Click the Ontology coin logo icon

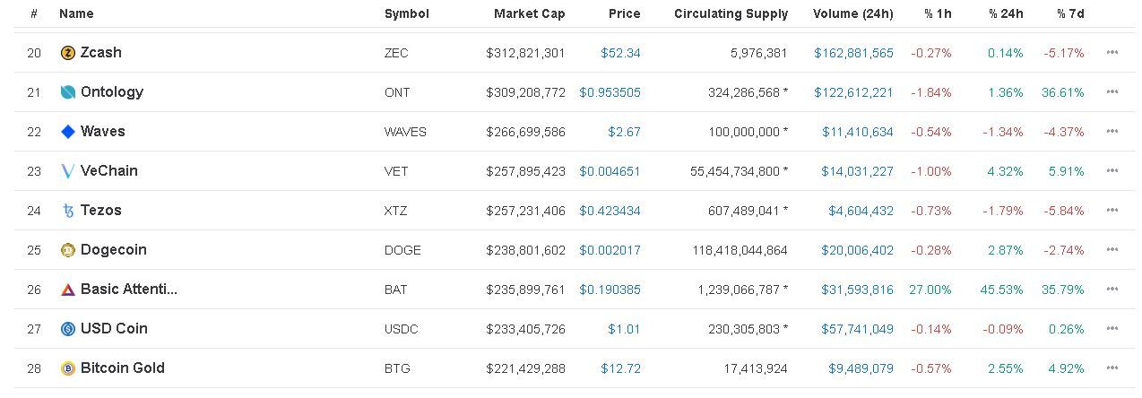click(68, 92)
